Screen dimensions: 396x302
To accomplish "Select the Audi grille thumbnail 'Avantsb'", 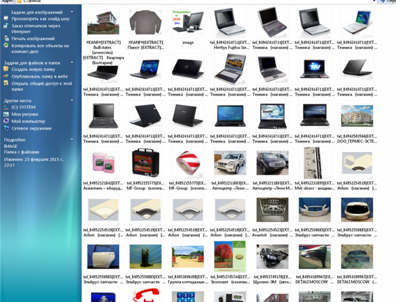I will 272,210.
